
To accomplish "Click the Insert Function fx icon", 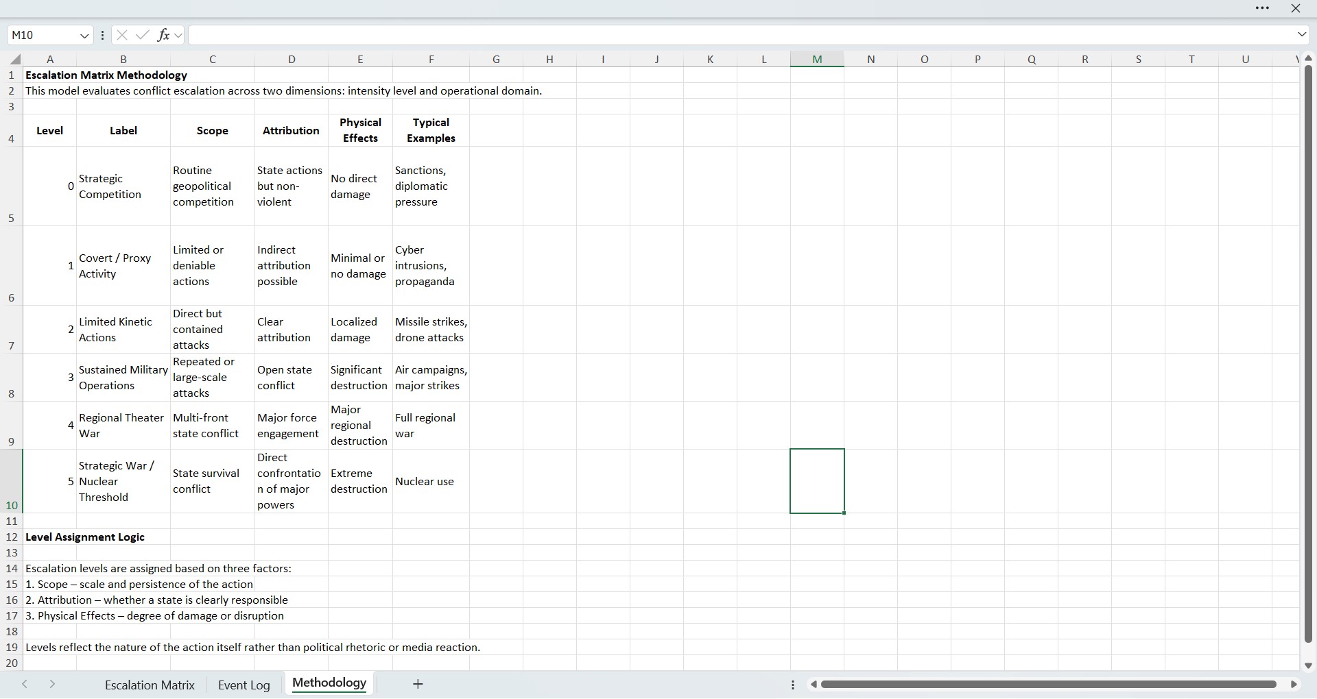I will 163,35.
